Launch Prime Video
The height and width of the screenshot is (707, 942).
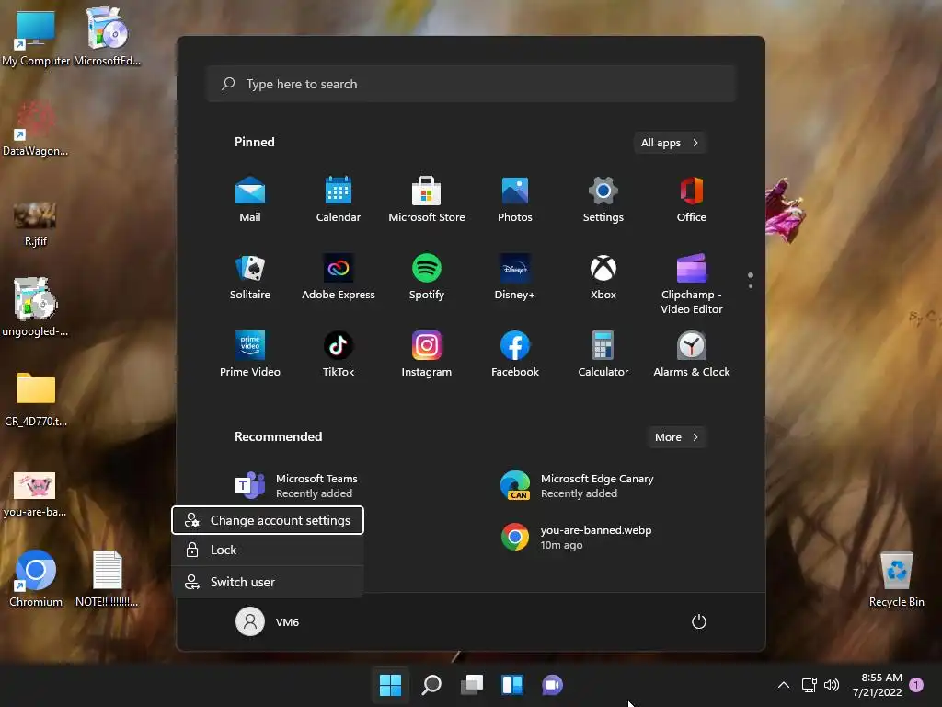[250, 354]
